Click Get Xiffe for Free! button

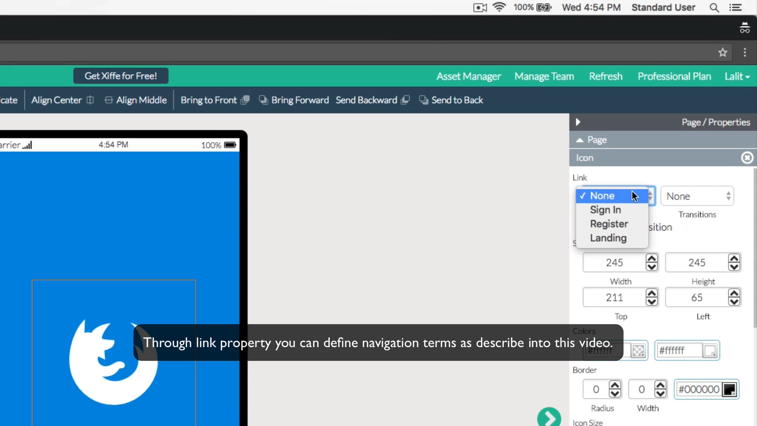click(x=121, y=76)
